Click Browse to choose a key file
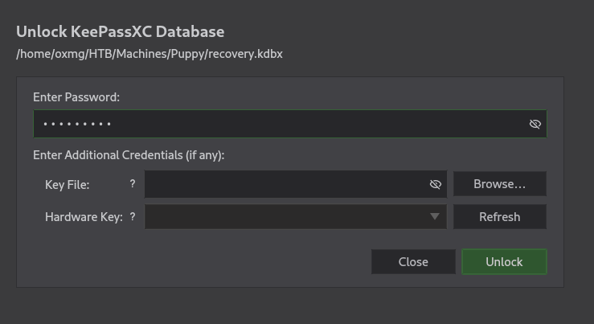 coord(499,184)
